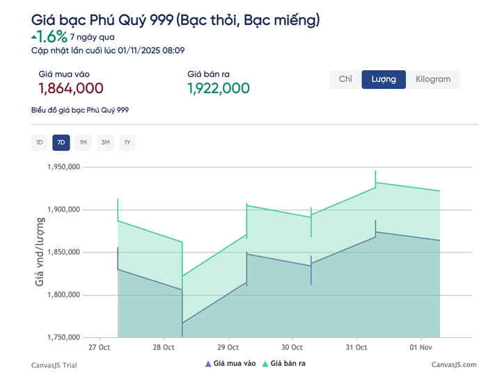Show the 1M price history
Screen dimensions: 486x379
pyautogui.click(x=83, y=143)
